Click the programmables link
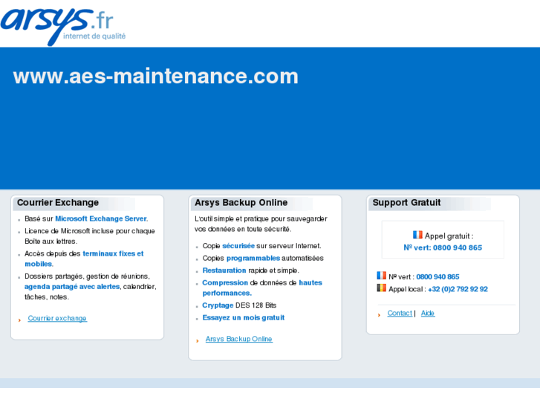Screen dimensions: 540x405 [x=253, y=258]
